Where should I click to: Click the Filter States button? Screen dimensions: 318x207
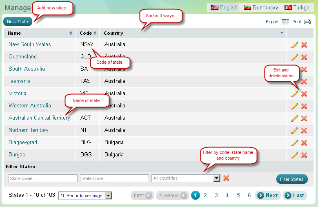291,179
